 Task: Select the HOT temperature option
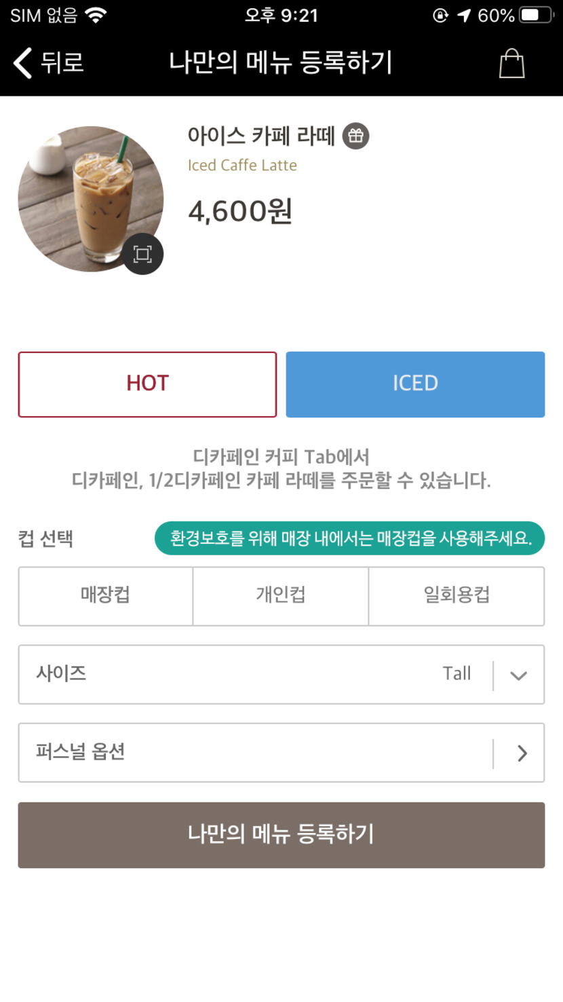pyautogui.click(x=147, y=384)
